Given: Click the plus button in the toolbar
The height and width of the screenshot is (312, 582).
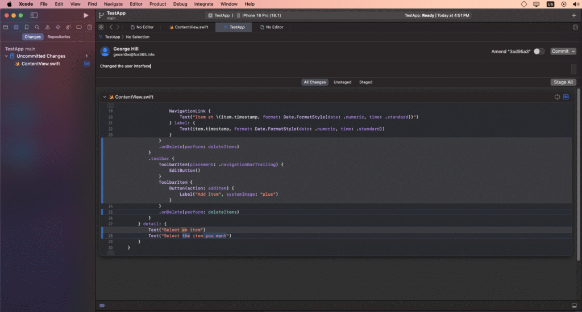Looking at the screenshot, I should 574,15.
